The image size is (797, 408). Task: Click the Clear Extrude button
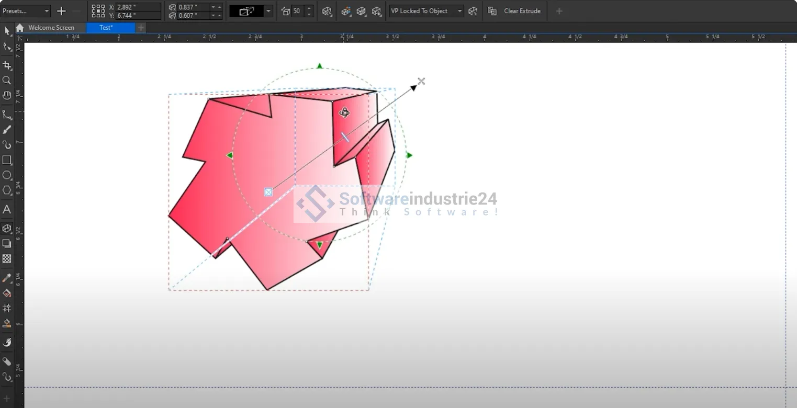click(522, 11)
